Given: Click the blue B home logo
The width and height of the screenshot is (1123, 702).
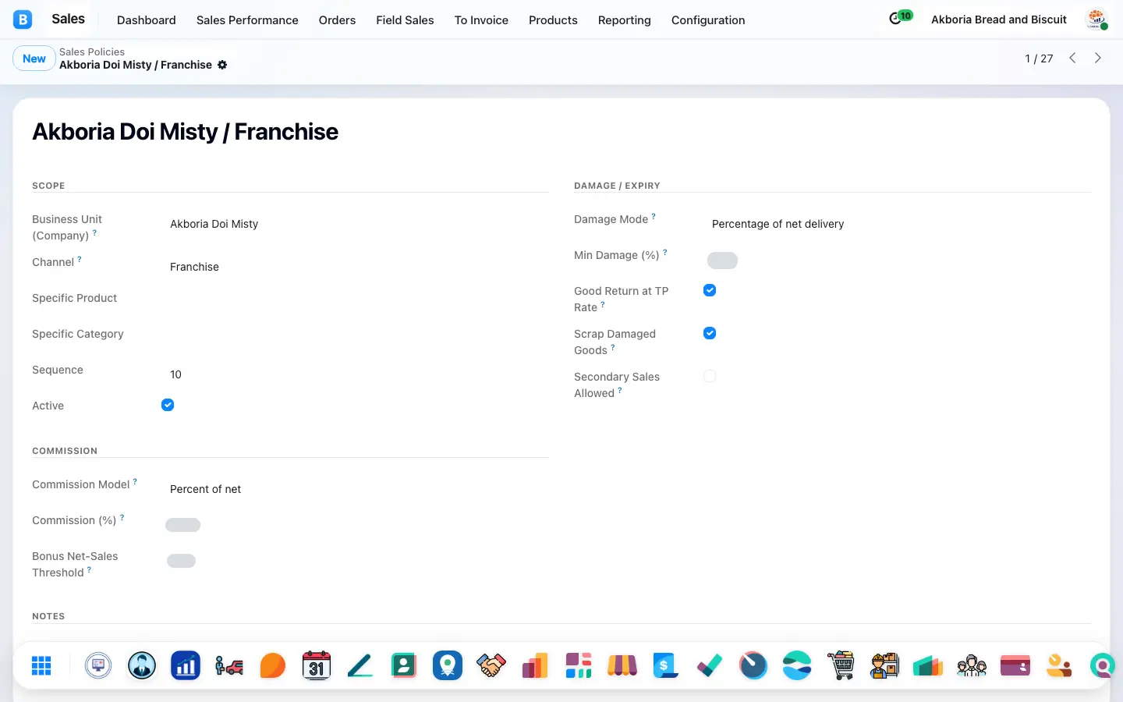Looking at the screenshot, I should tap(23, 19).
